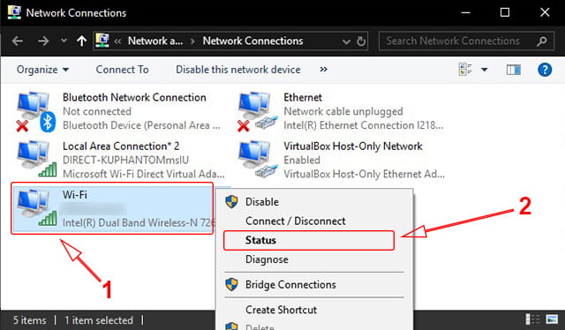Click the address bar network icon

tap(102, 41)
